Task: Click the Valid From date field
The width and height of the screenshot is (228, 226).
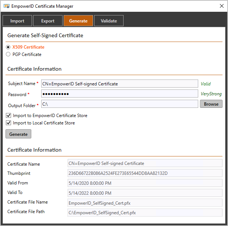Action: (145, 183)
